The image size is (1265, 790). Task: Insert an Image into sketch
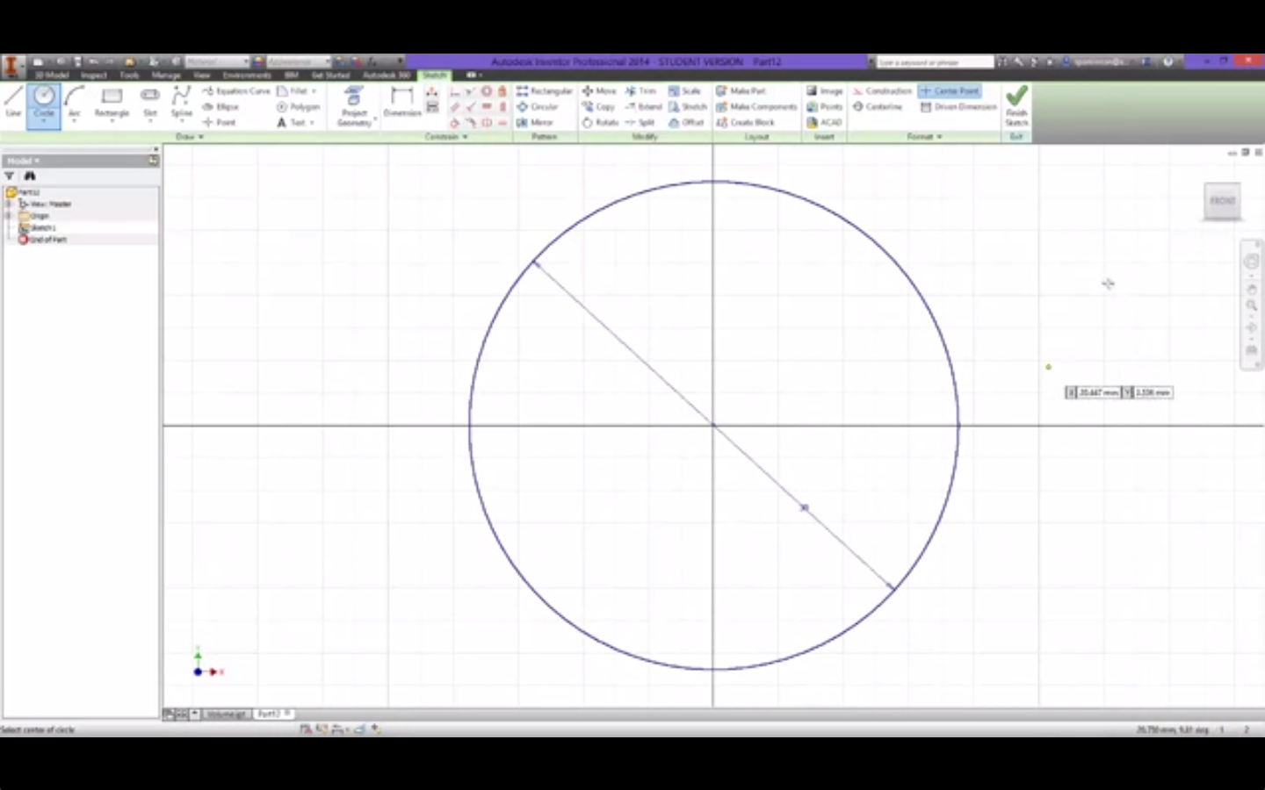click(824, 91)
